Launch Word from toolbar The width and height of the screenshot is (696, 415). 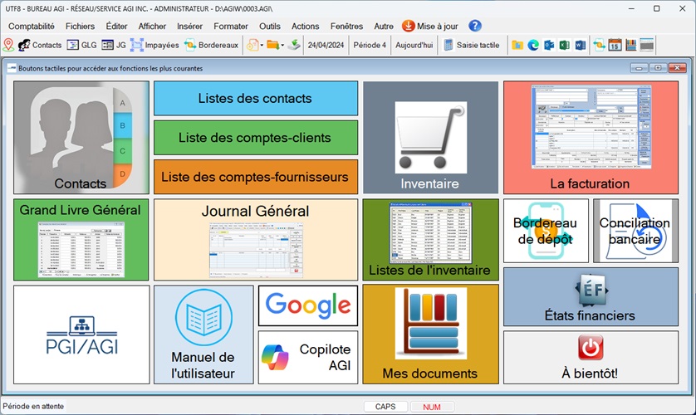[581, 45]
